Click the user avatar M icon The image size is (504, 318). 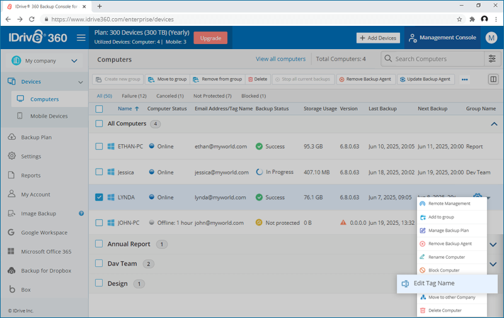tap(491, 38)
